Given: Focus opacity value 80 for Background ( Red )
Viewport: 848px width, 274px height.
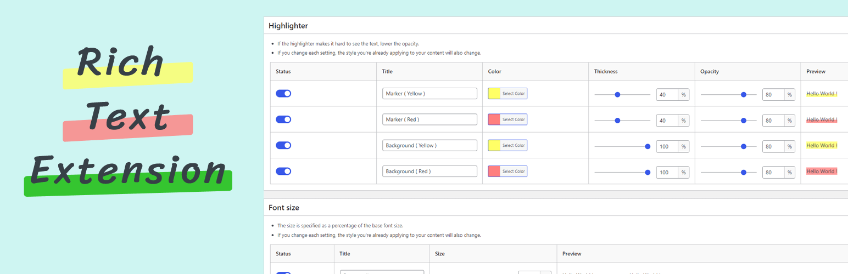Looking at the screenshot, I should (773, 173).
